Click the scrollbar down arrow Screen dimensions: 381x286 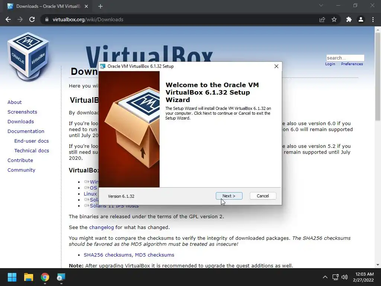[378, 265]
